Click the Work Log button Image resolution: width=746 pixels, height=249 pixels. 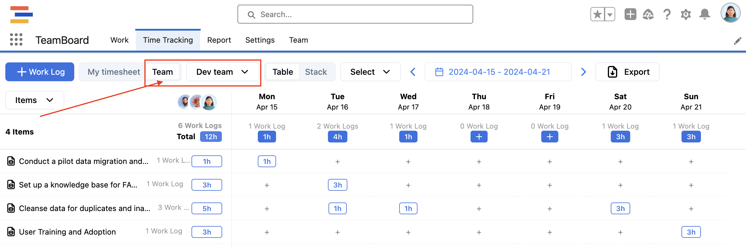tap(40, 72)
